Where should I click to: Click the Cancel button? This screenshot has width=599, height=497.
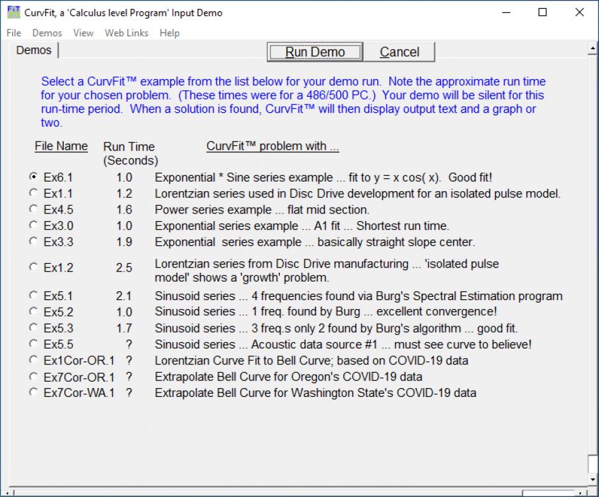point(399,52)
